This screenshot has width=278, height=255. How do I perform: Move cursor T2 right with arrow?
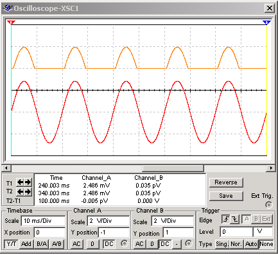(x=28, y=192)
